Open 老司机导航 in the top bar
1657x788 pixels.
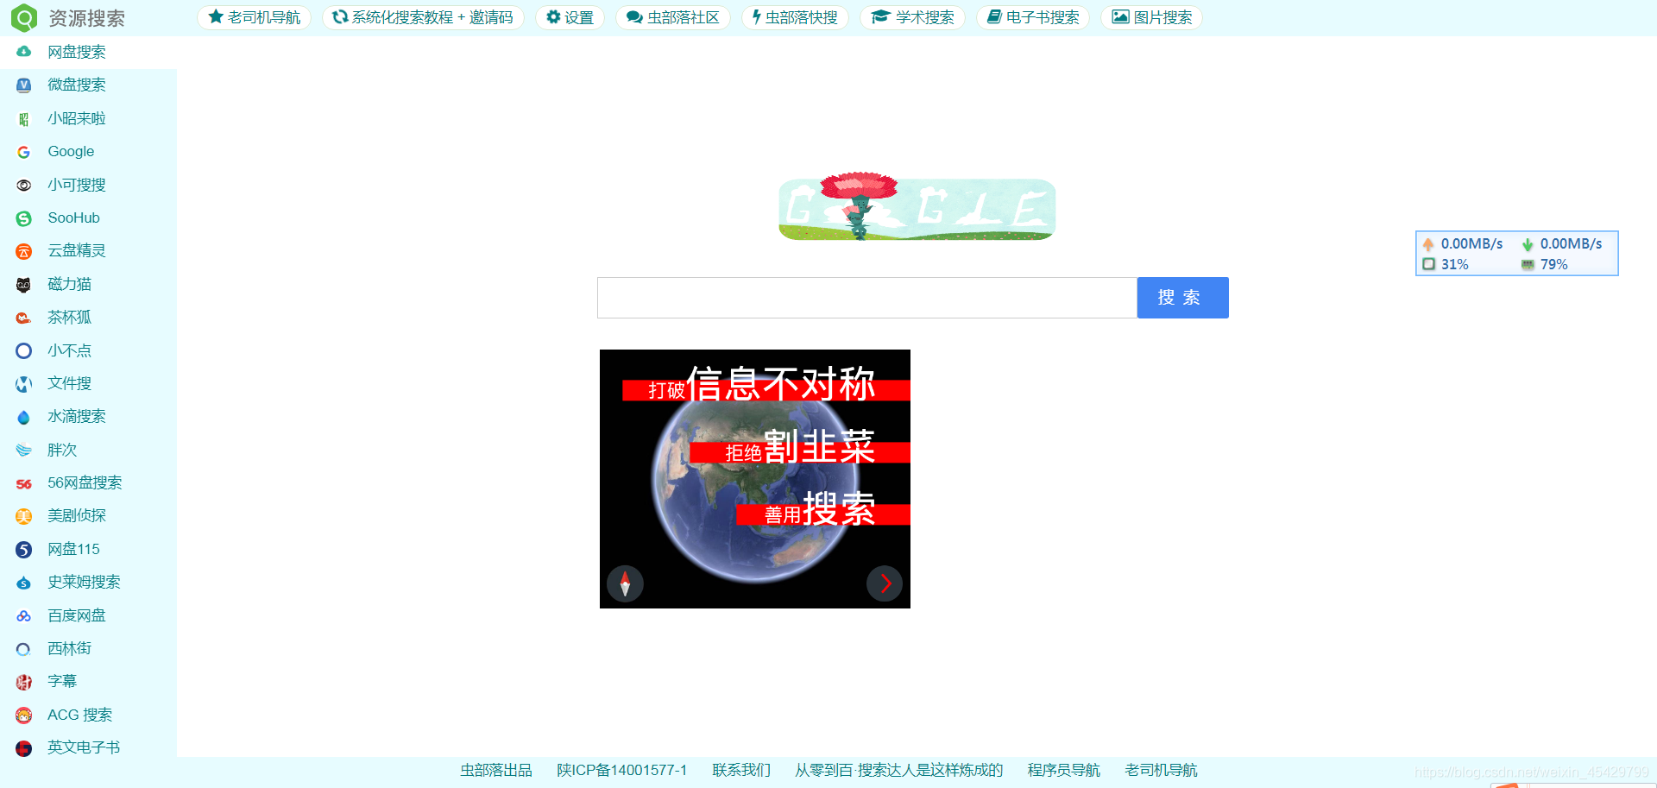click(255, 17)
